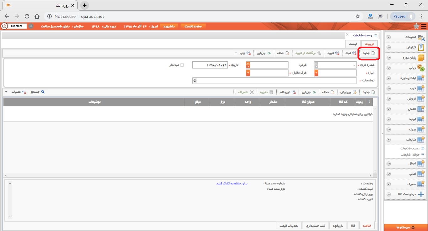Screen dimensions: 428x231
Task: Open the کالا bottom tab
Action: point(353,226)
